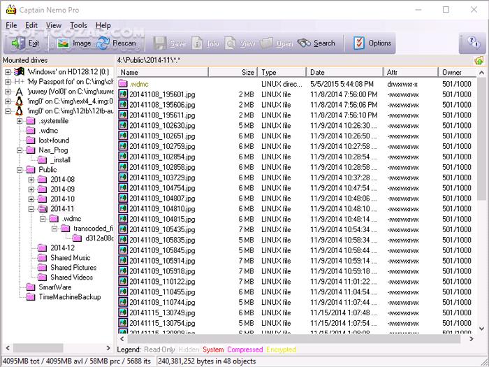Open the Tools menu
The width and height of the screenshot is (489, 367).
click(78, 26)
